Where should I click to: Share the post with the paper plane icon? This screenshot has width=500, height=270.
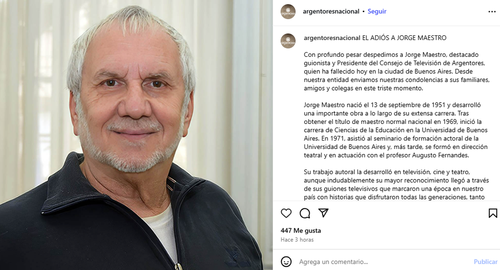click(x=323, y=213)
